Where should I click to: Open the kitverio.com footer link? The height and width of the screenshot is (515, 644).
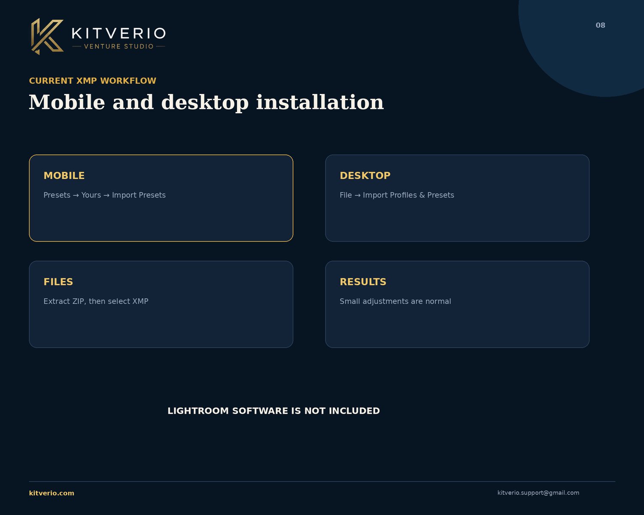(52, 493)
